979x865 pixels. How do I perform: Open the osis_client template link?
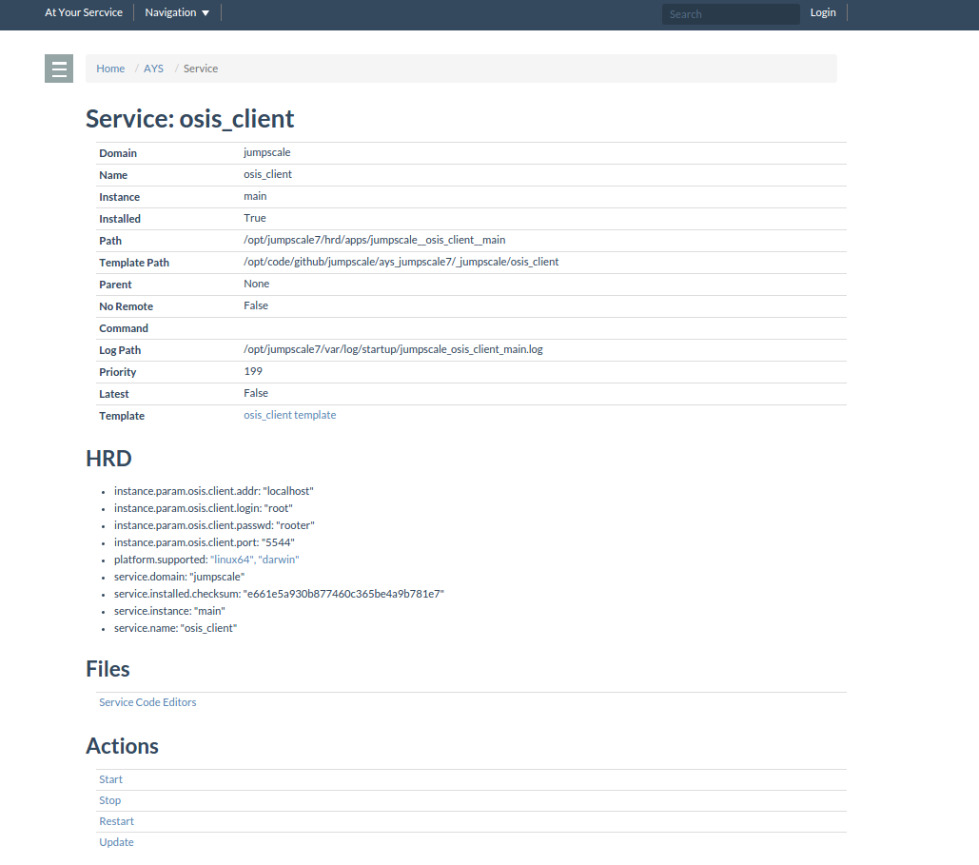[x=289, y=415]
